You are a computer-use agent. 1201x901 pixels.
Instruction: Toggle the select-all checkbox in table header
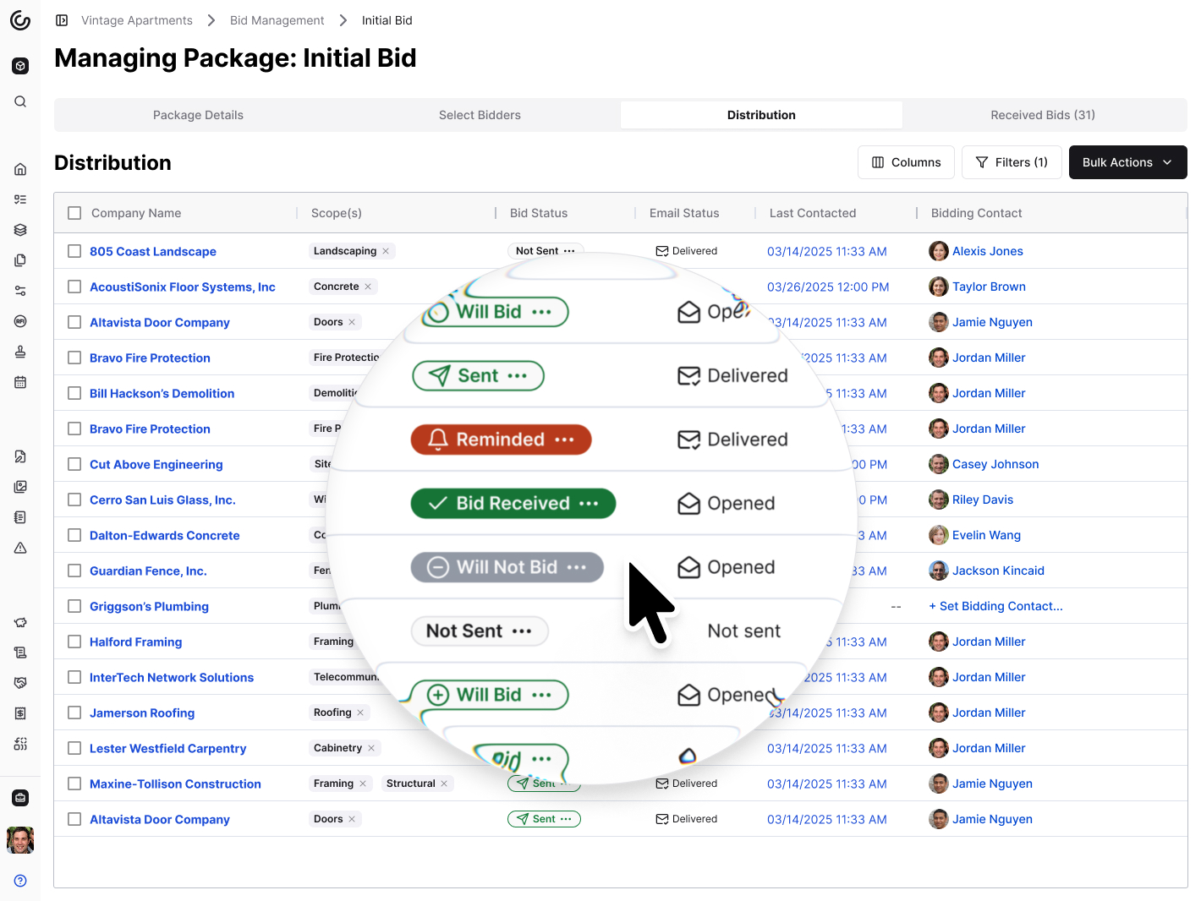coord(74,213)
